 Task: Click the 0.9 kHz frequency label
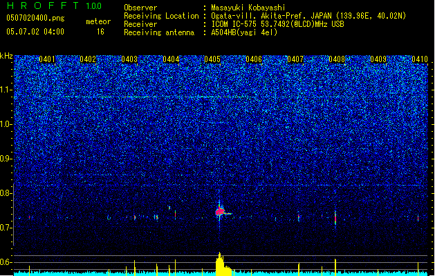pyautogui.click(x=6, y=159)
